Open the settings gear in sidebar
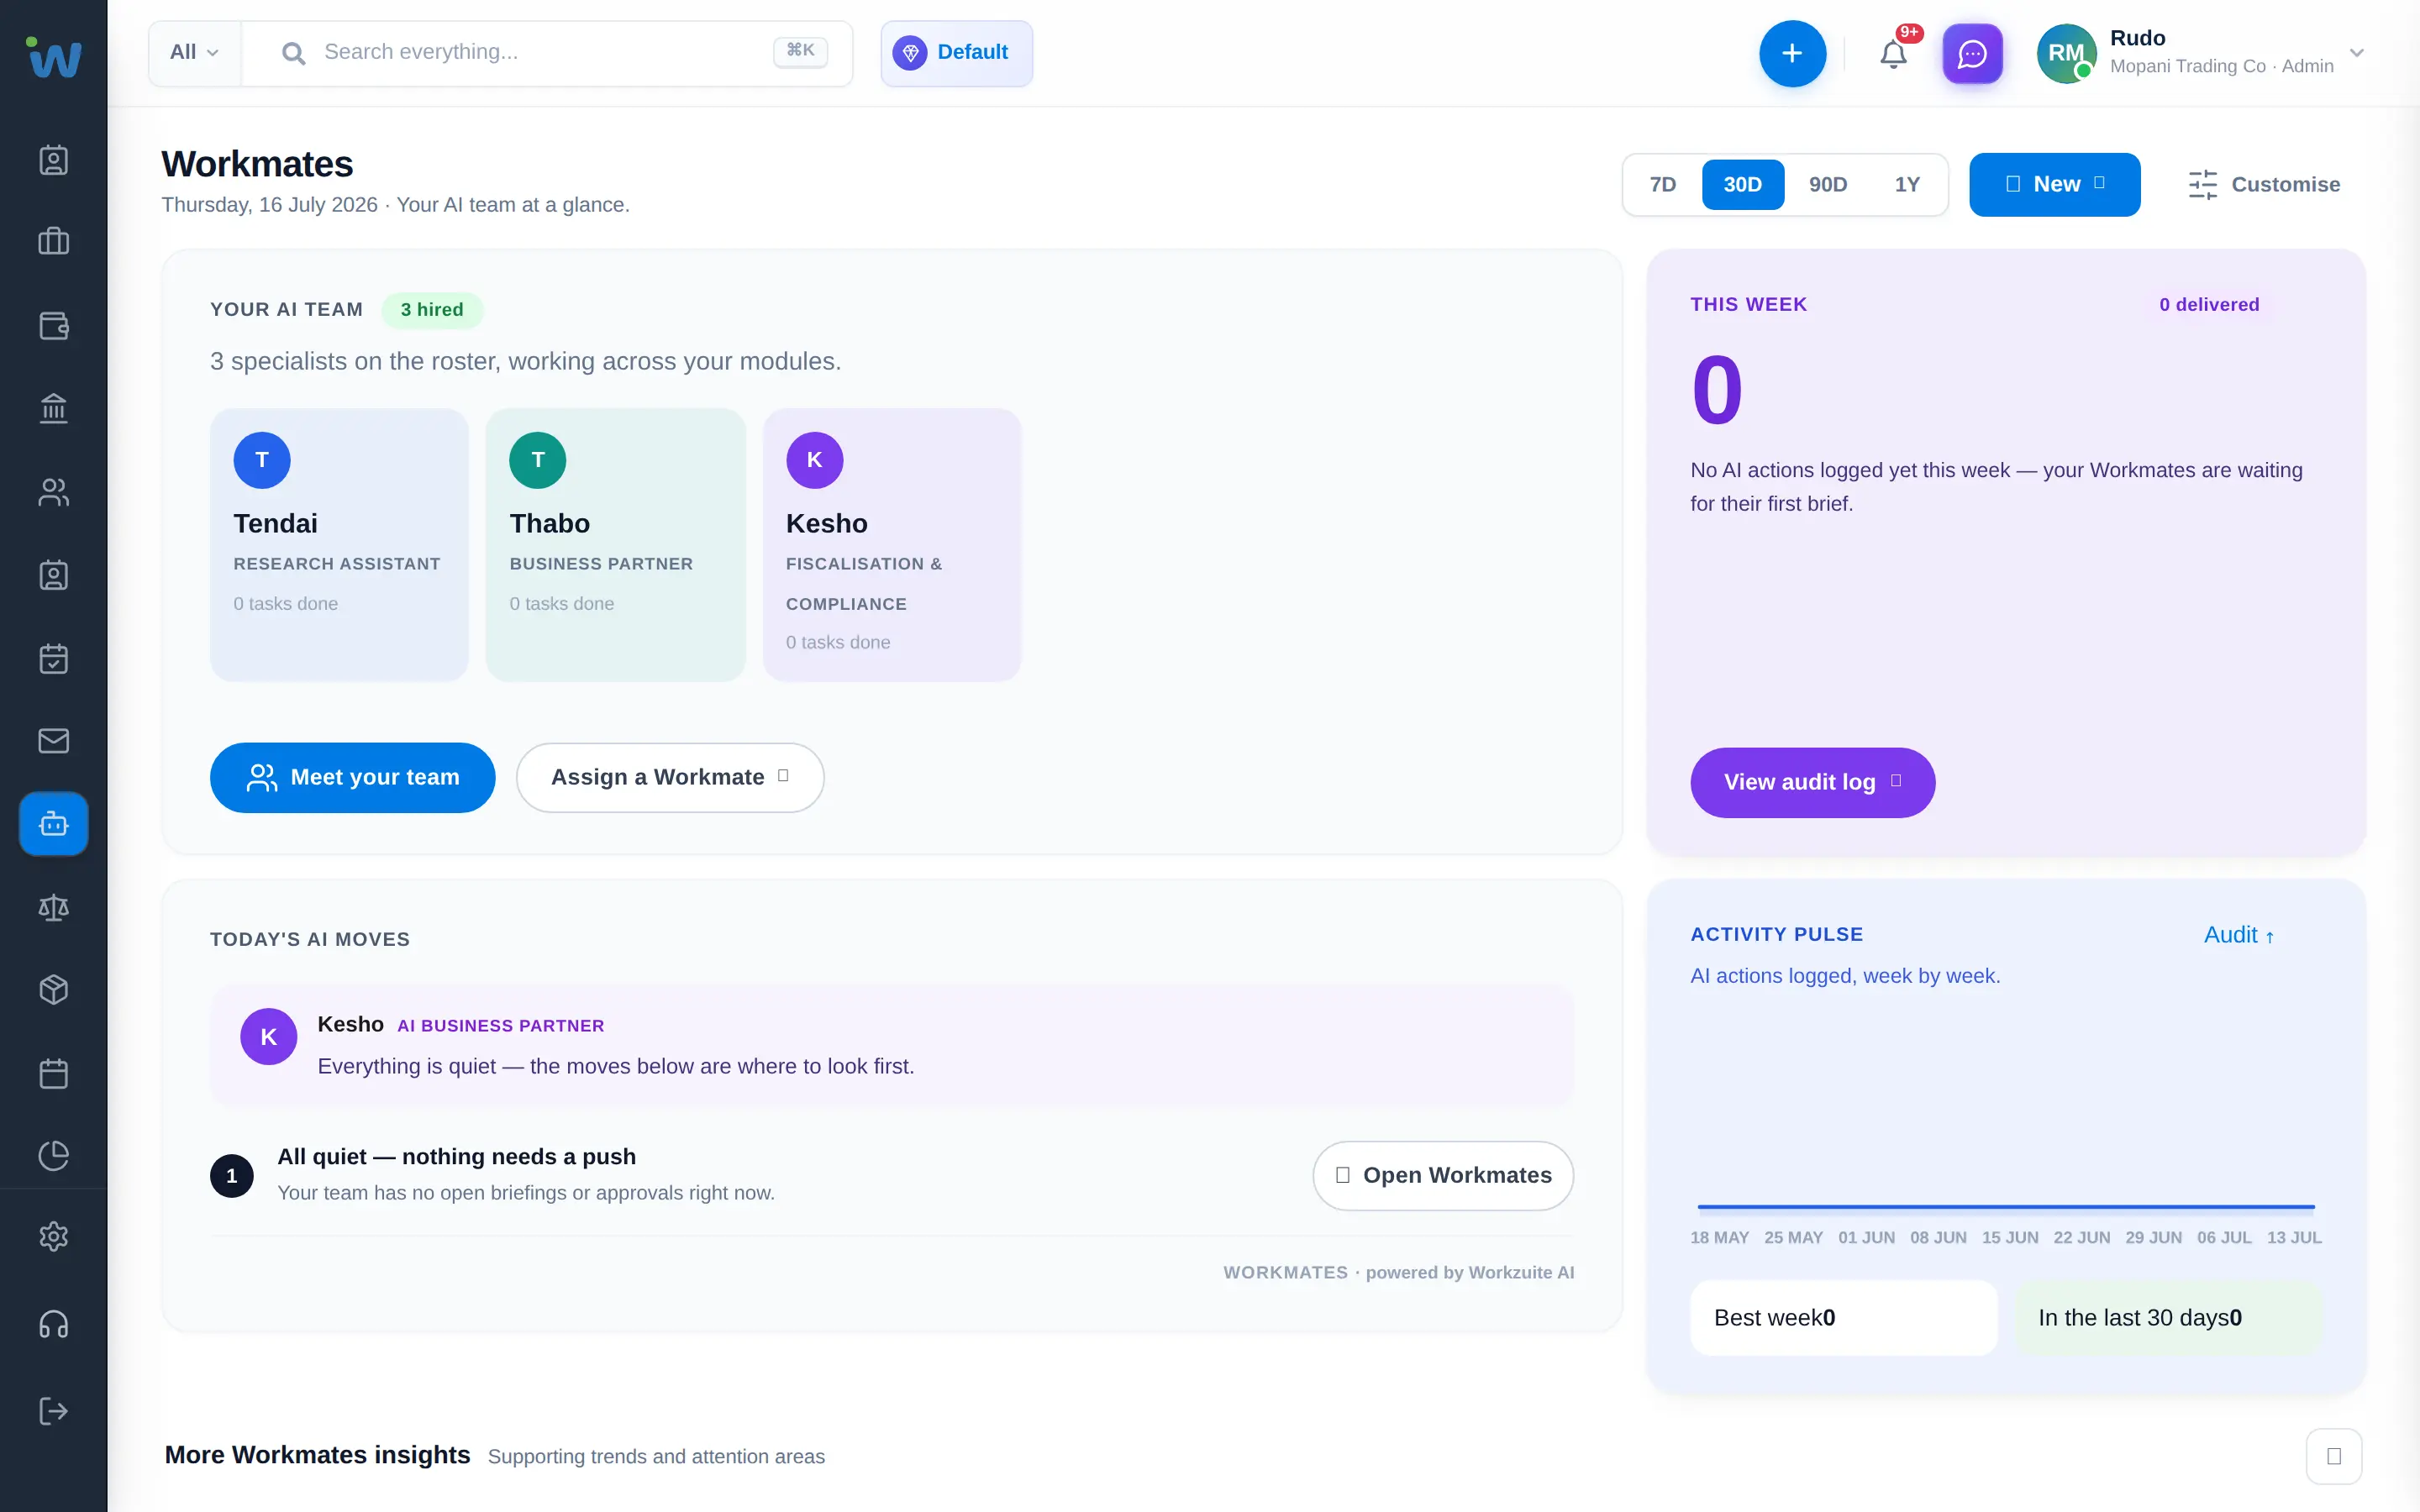 pyautogui.click(x=54, y=1237)
